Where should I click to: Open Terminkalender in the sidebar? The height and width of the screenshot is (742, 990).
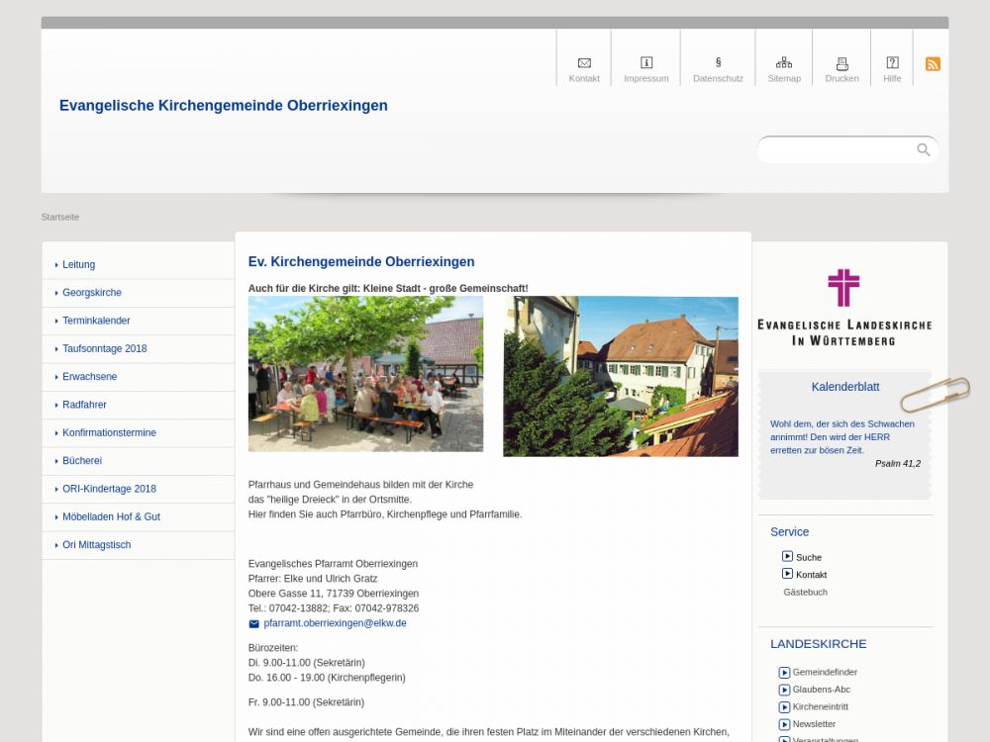pyautogui.click(x=96, y=321)
